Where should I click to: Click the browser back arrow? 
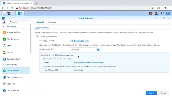pos(3,8)
